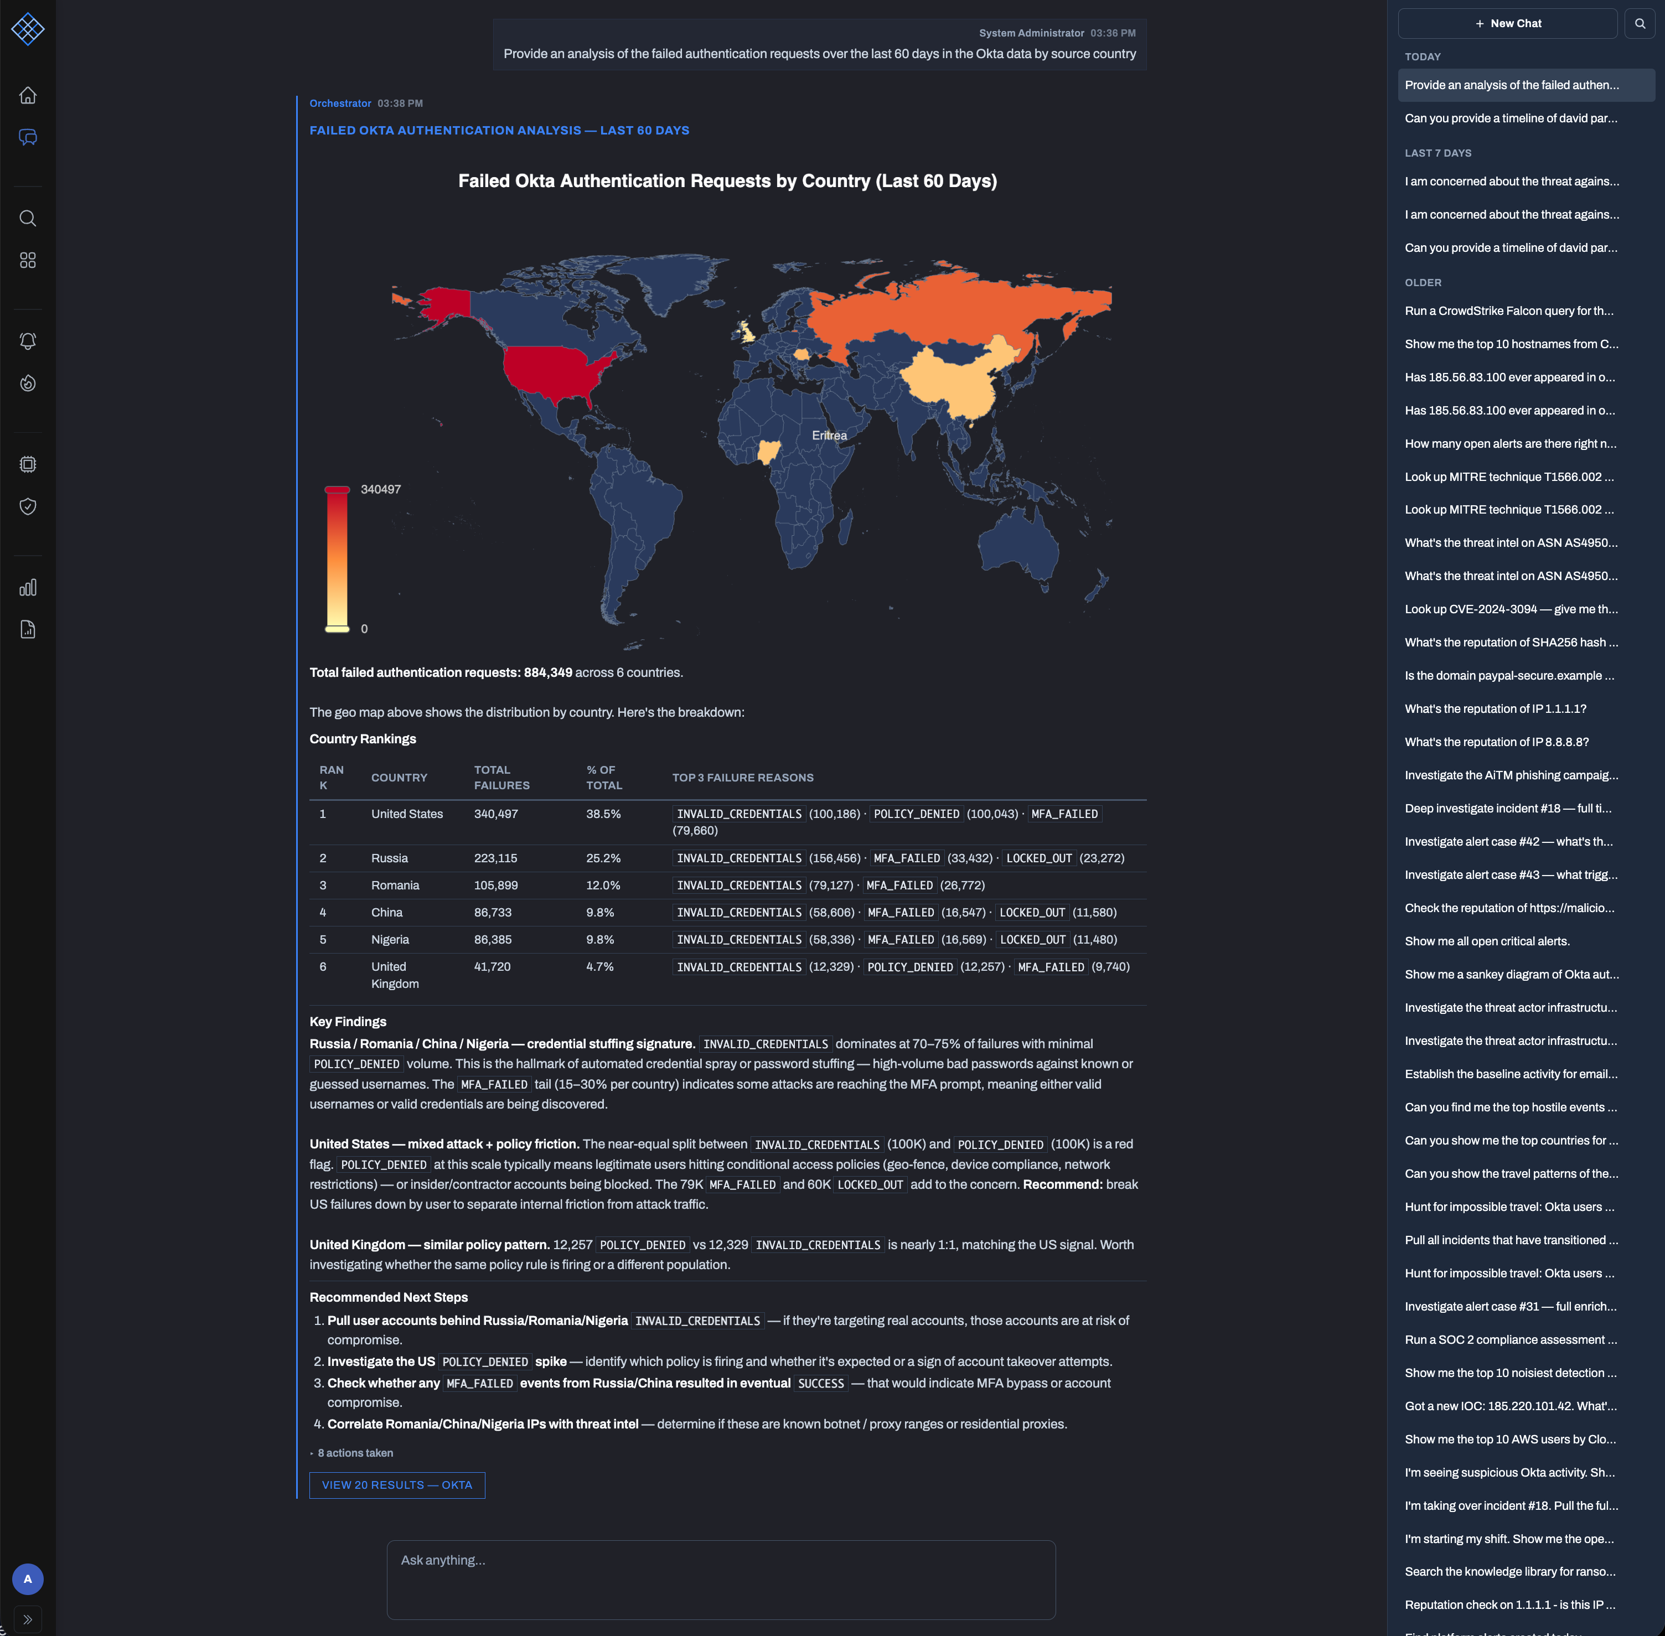Open chat 'Can you show me the top countries for ...'
1665x1636 pixels.
(1526, 1141)
